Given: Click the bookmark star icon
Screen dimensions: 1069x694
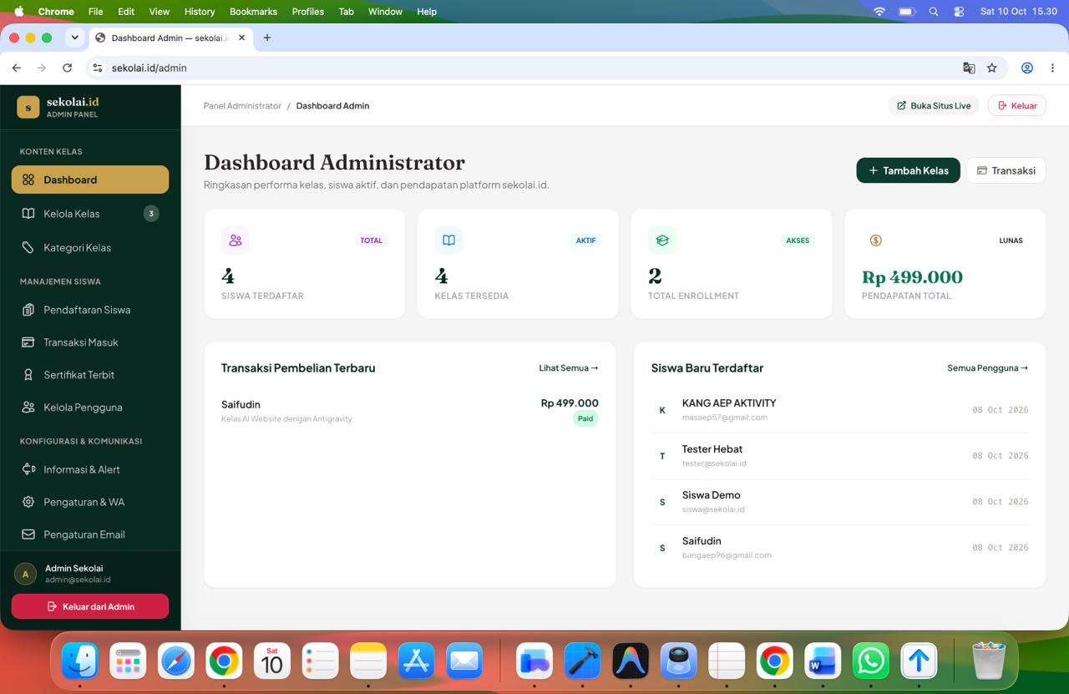Looking at the screenshot, I should pyautogui.click(x=992, y=68).
